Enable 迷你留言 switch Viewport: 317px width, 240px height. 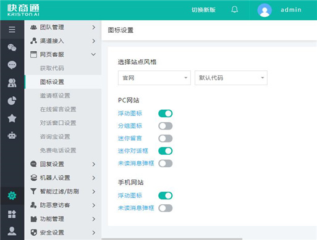pyautogui.click(x=166, y=138)
